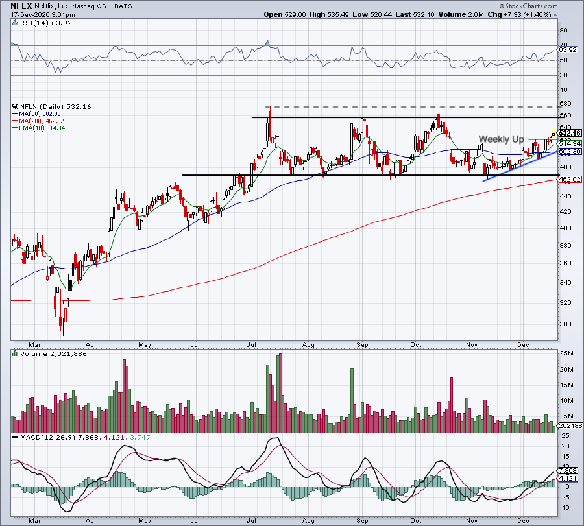Viewport: 584px width, 526px height.
Task: Click the 'Weekly Up' chart annotation
Action: 501,139
